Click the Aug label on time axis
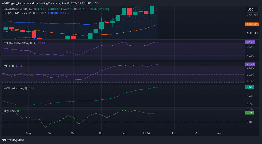The image size is (262, 144). pos(28,133)
